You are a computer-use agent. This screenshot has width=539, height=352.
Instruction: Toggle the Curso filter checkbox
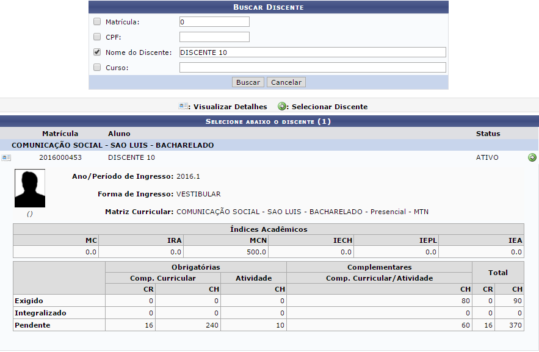click(97, 67)
